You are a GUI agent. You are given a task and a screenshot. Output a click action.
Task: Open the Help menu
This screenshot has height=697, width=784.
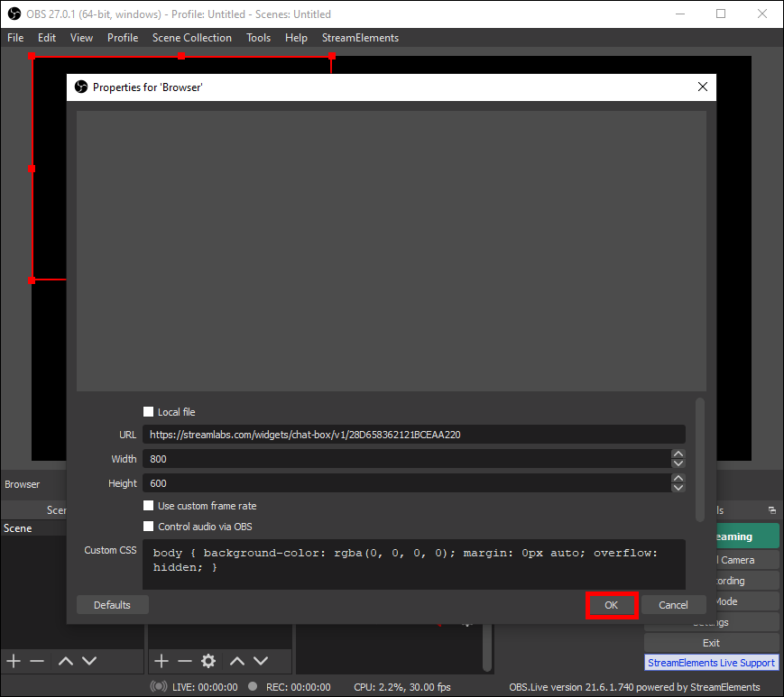[x=296, y=38]
